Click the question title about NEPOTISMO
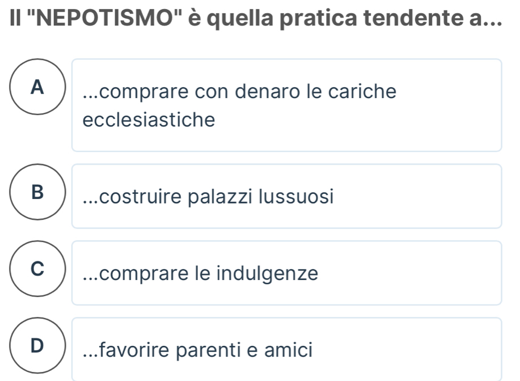The width and height of the screenshot is (520, 381). [x=256, y=18]
